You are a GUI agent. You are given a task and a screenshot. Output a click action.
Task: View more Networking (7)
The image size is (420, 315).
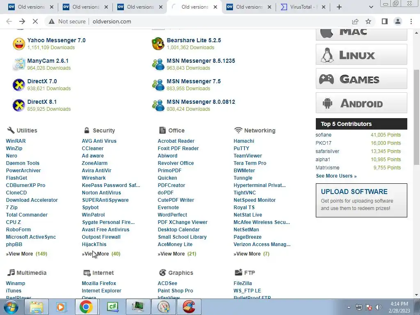pos(251,253)
